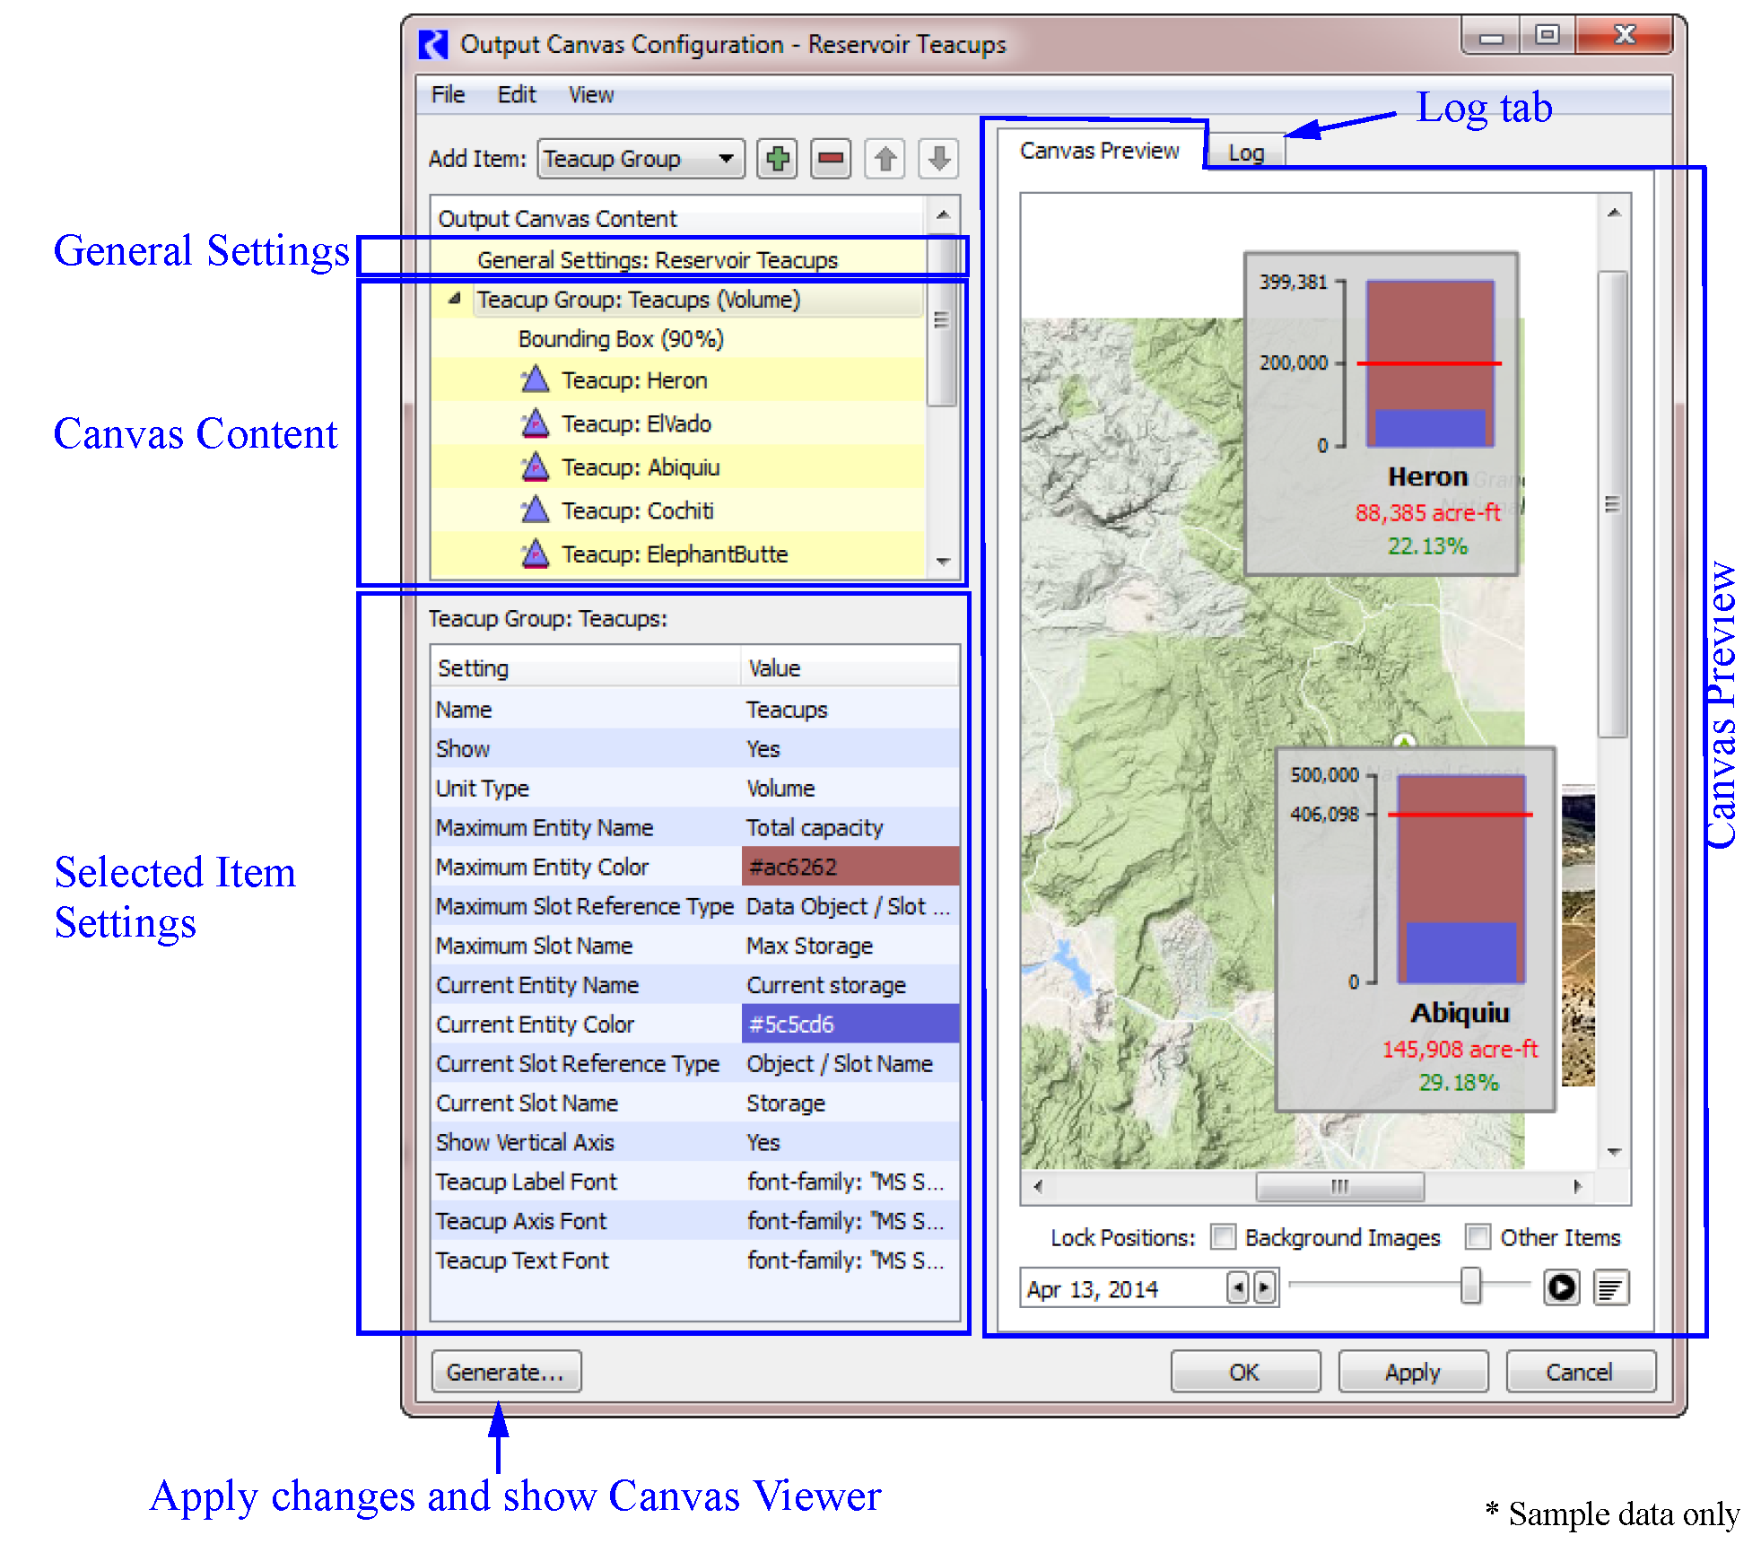Screen dimensions: 1761x1544
Task: Collapse the Teacup Group: Teacups tree node
Action: click(x=455, y=299)
